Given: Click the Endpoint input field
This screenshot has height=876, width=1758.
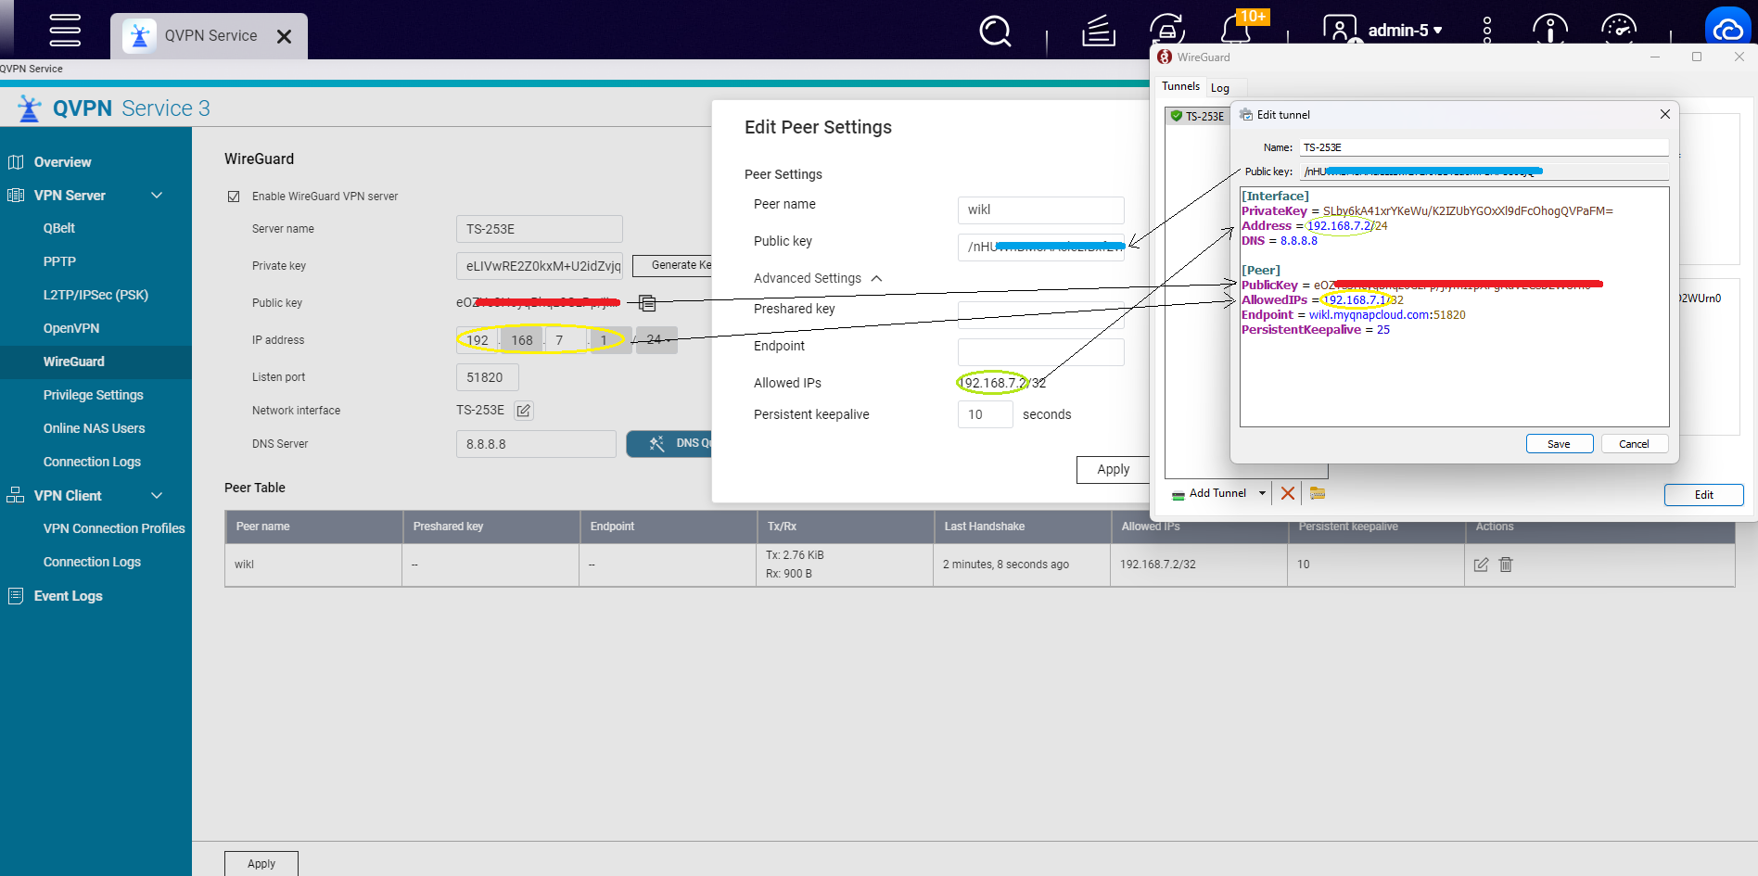Looking at the screenshot, I should (x=1040, y=352).
